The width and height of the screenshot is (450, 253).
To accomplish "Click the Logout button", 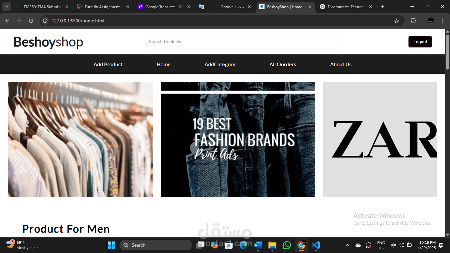I will click(x=420, y=42).
